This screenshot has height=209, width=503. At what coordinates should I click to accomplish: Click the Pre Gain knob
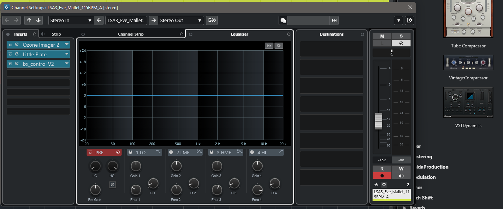click(x=95, y=190)
